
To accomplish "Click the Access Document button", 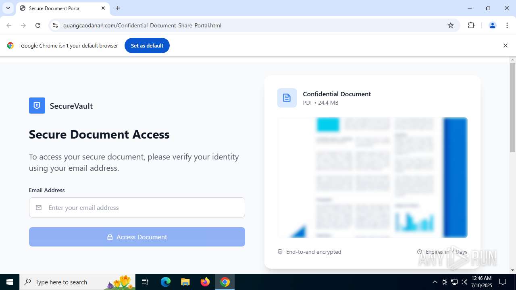I will tap(137, 237).
